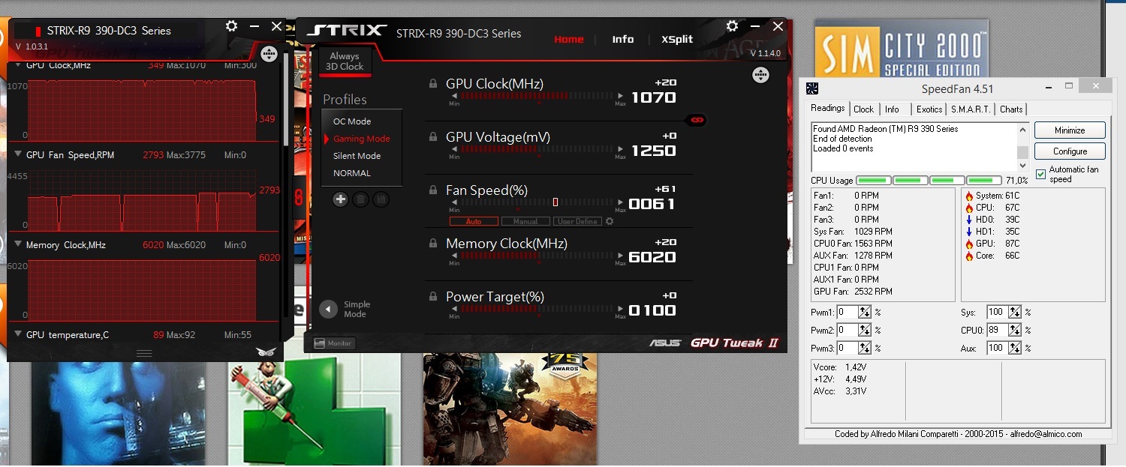Adjust the Aux speed spinner arrows
This screenshot has width=1126, height=467.
point(1015,348)
